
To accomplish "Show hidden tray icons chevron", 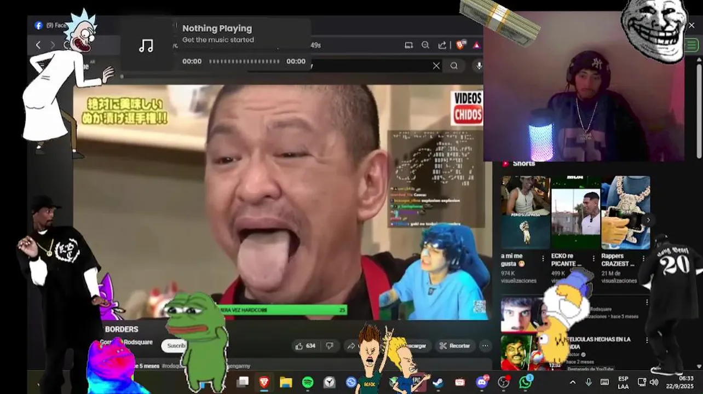I will 573,382.
